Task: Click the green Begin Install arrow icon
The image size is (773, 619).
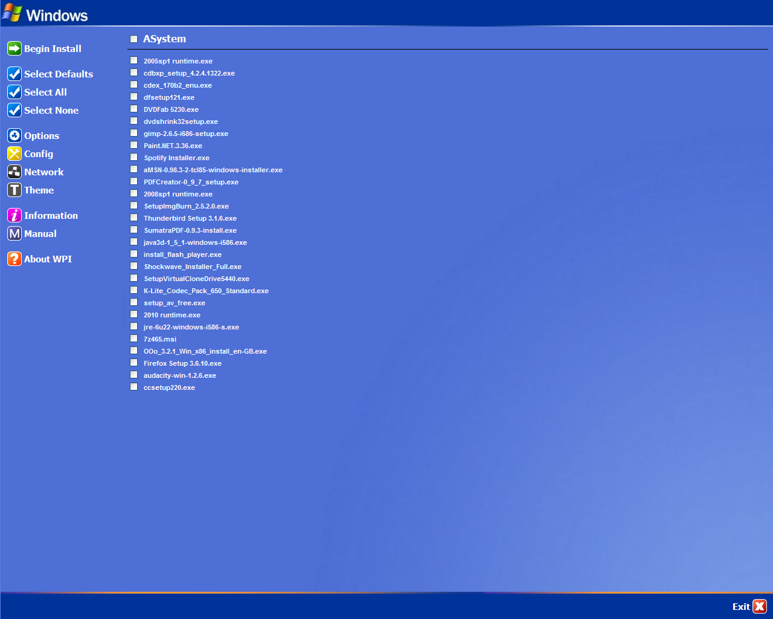Action: click(x=14, y=48)
